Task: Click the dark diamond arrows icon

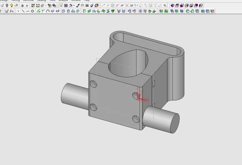Action: click(22, 5)
